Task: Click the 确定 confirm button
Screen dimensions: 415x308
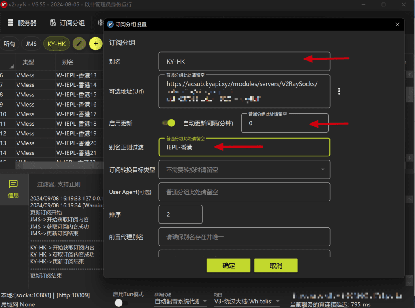Action: click(229, 265)
